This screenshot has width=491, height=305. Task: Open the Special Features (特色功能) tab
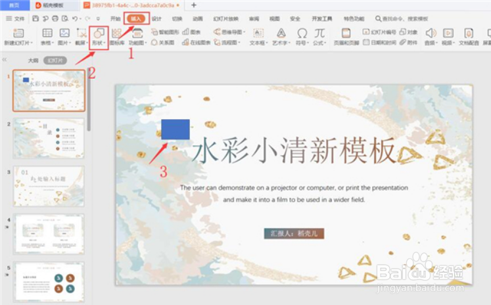click(x=354, y=19)
